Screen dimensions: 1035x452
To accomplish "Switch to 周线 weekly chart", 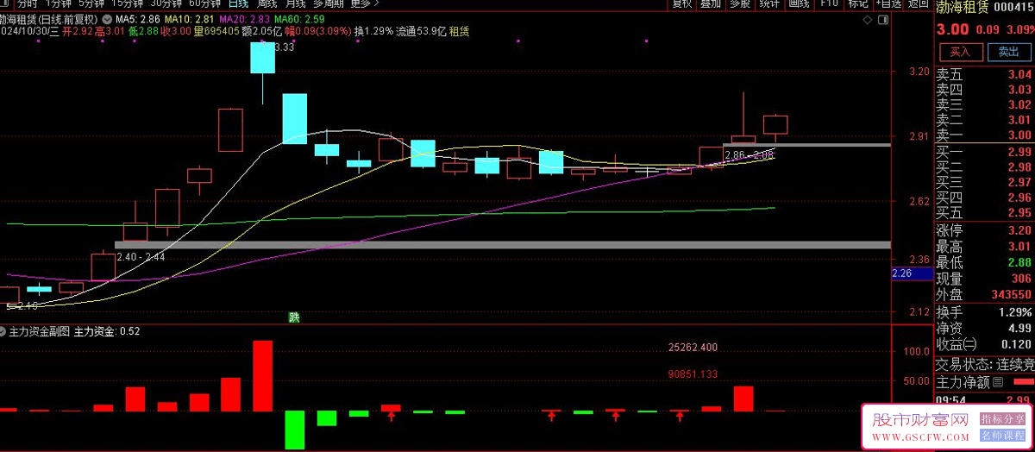I will pos(266,3).
